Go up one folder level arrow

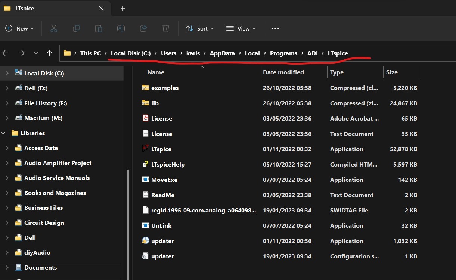coord(49,53)
